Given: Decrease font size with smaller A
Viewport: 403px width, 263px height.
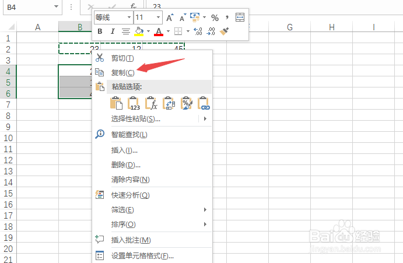Looking at the screenshot, I should (x=183, y=17).
